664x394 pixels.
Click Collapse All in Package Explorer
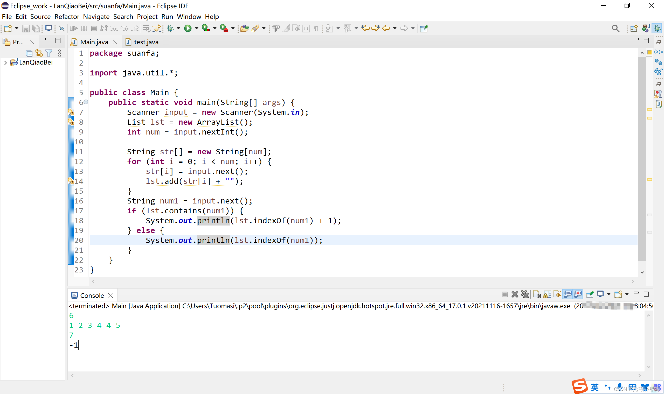point(29,53)
